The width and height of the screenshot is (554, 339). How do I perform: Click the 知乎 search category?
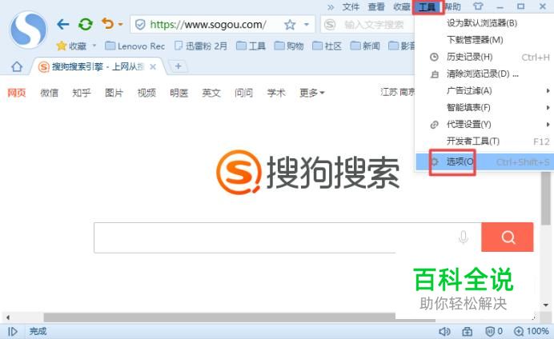pos(82,93)
